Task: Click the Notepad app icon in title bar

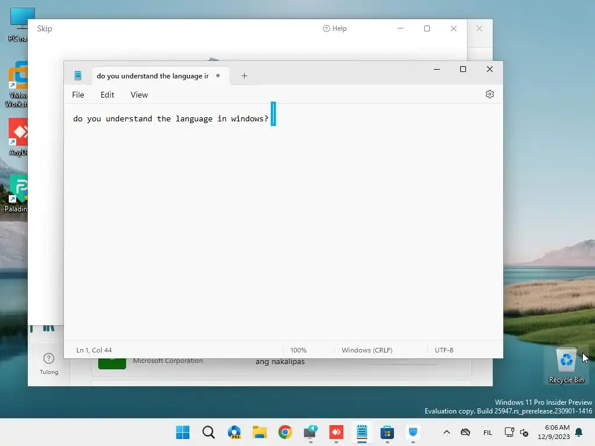Action: point(78,75)
